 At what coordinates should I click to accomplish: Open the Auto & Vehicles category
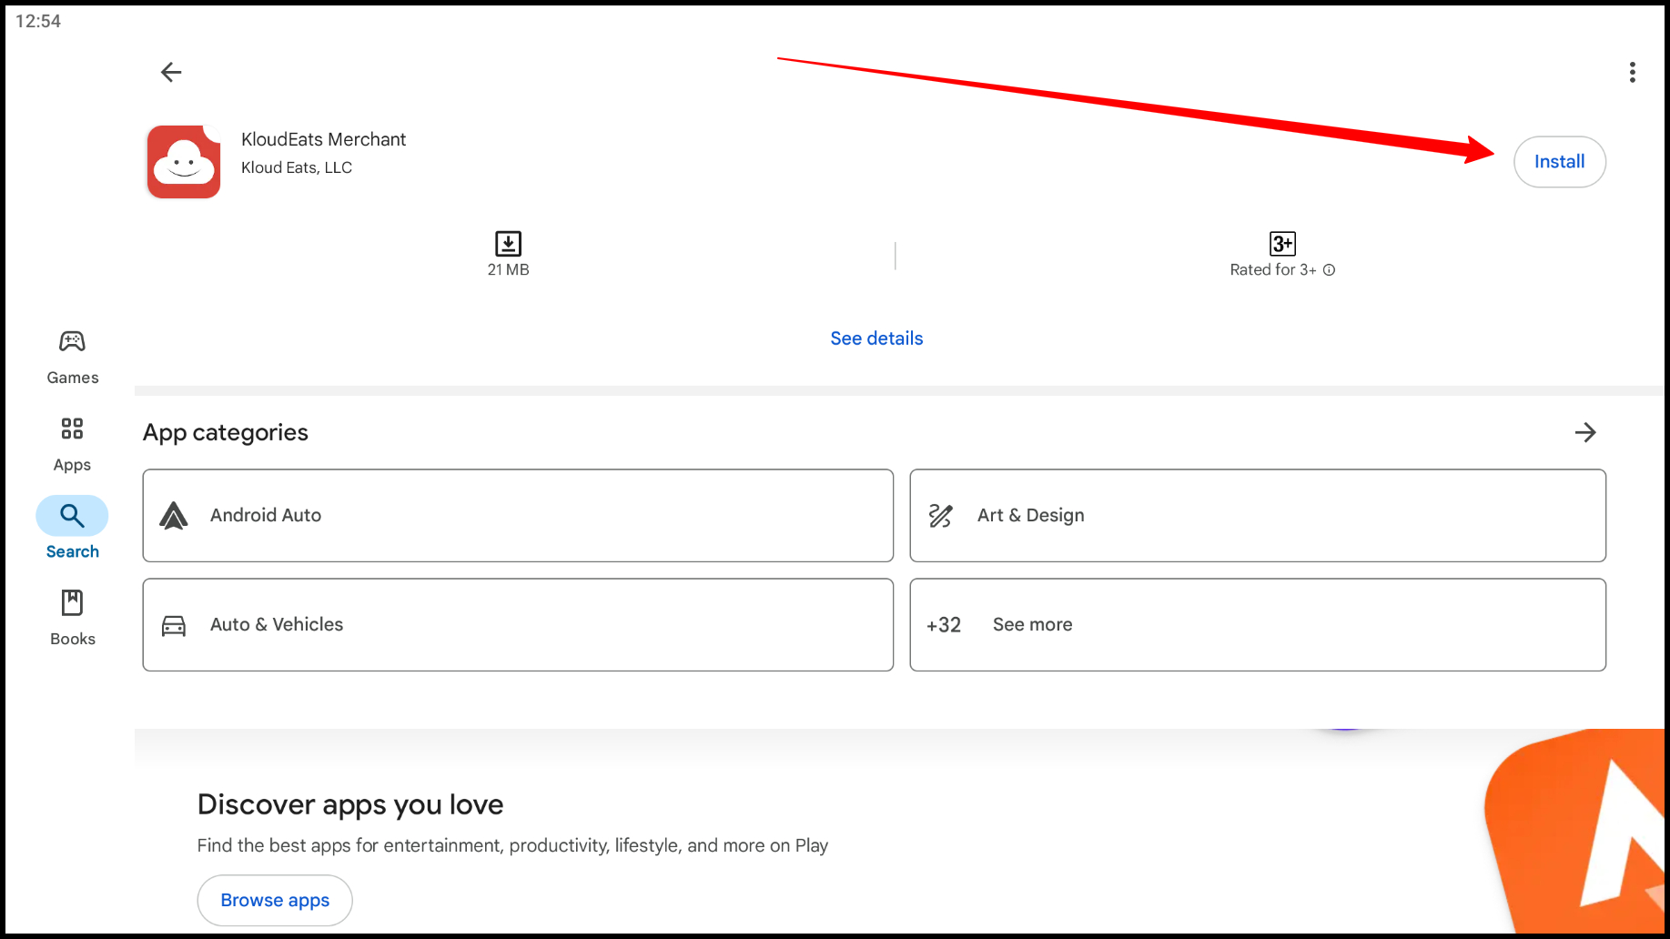pyautogui.click(x=518, y=624)
